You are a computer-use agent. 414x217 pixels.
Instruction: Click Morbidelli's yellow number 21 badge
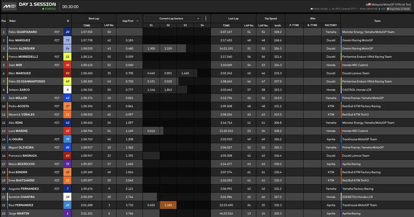click(67, 57)
